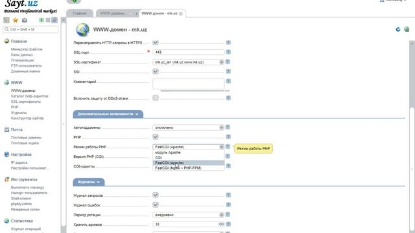415x233 pixels.
Task: Open help icon for DDoS protection
Action: click(x=228, y=98)
